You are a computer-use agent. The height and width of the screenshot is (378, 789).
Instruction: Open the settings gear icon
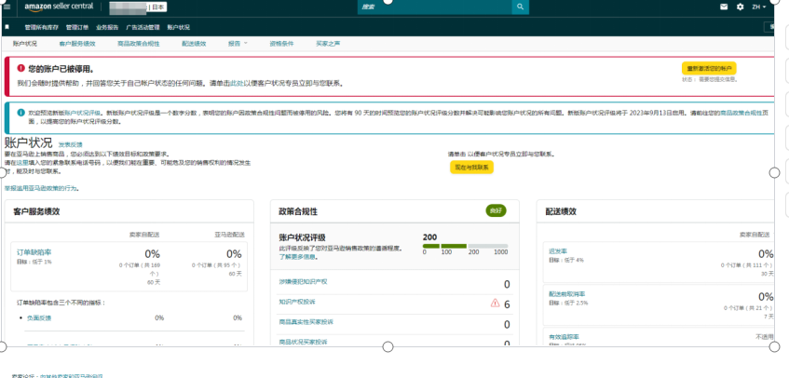tap(740, 7)
